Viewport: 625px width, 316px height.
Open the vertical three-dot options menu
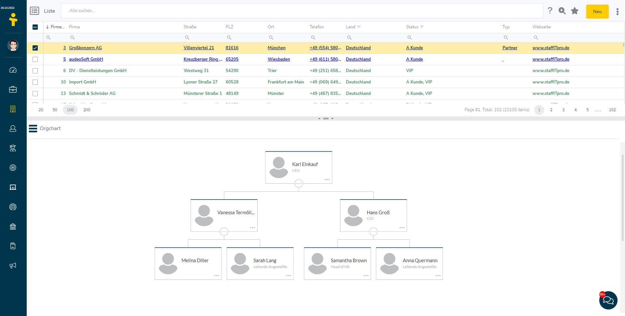617,12
